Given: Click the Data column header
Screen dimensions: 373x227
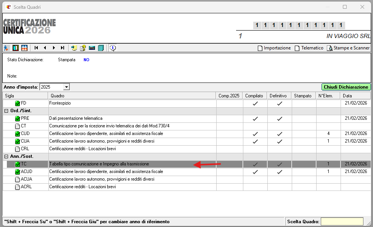Looking at the screenshot, I should pos(355,96).
